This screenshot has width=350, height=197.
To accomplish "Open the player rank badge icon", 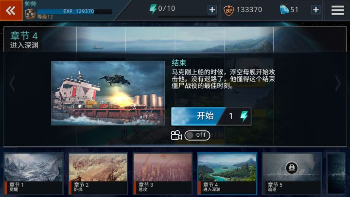I will (30, 14).
